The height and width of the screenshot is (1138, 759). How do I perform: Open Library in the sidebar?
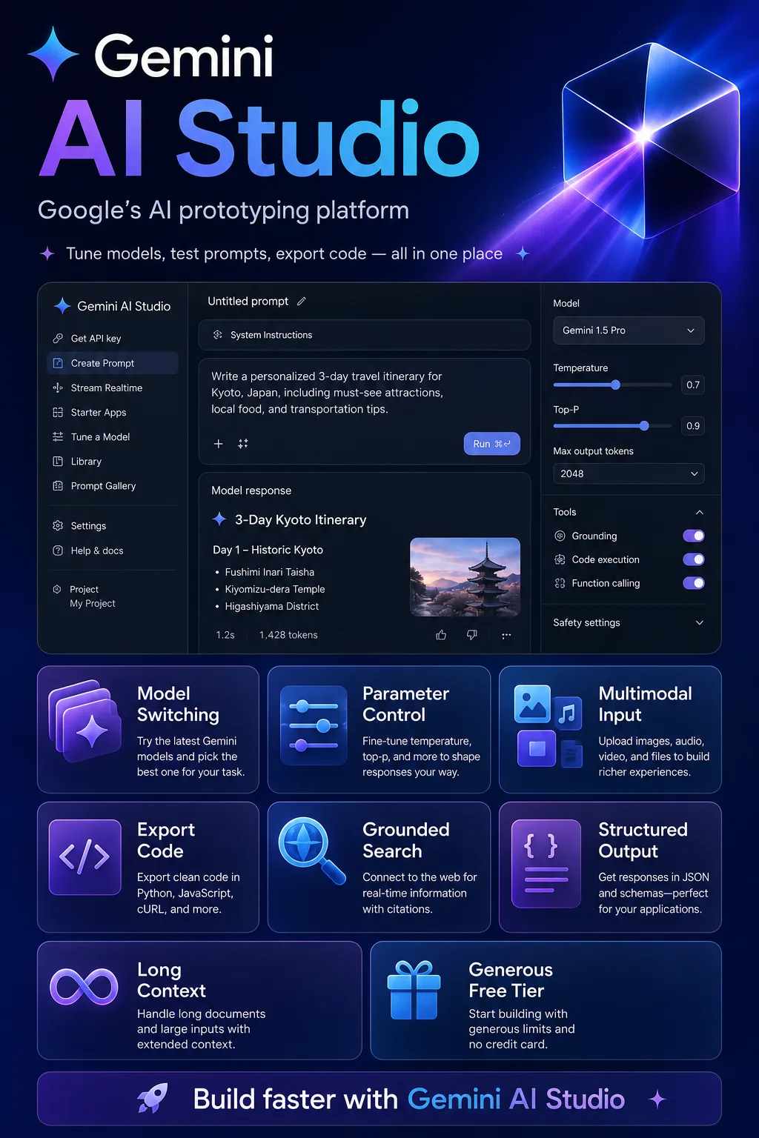tap(113, 461)
